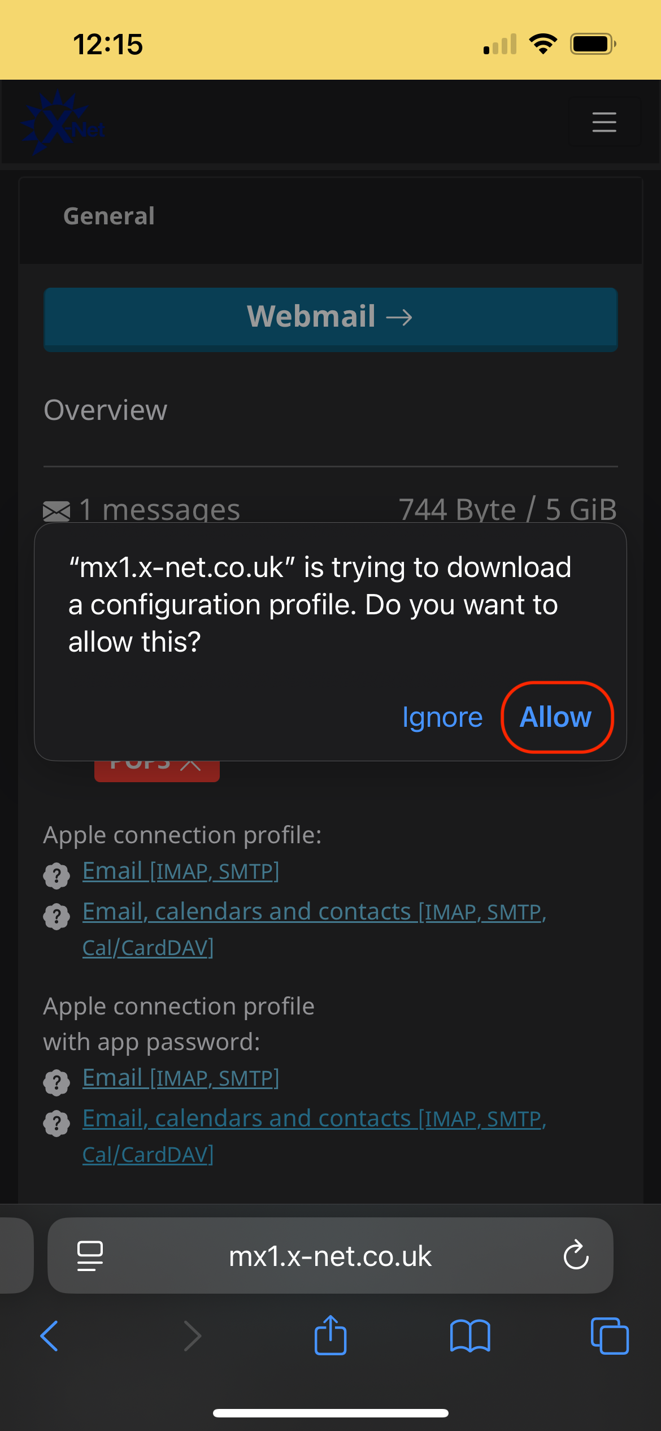The image size is (661, 1431).
Task: Ignore the configuration profile request
Action: coord(442,717)
